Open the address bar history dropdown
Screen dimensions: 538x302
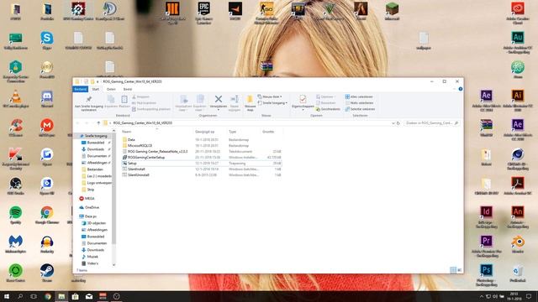393,123
